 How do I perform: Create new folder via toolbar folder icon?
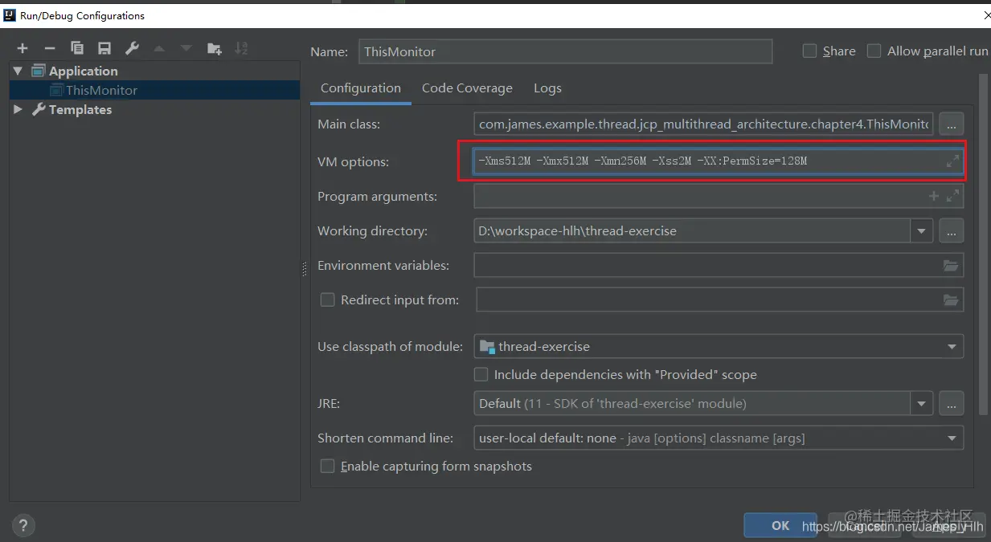tap(214, 49)
